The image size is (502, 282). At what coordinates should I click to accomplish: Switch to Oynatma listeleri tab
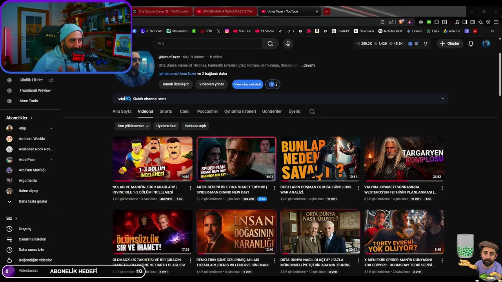click(240, 111)
